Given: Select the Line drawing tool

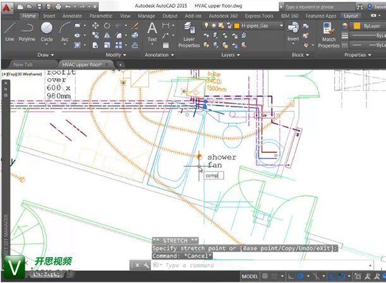Looking at the screenshot, I should click(x=9, y=30).
